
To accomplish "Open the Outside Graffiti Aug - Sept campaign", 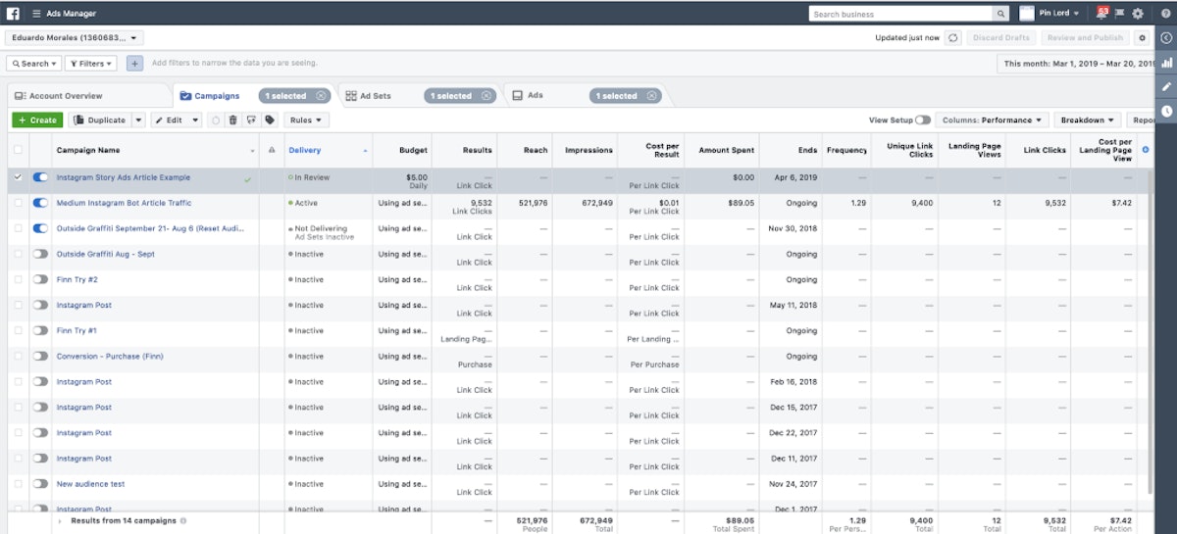I will click(105, 254).
